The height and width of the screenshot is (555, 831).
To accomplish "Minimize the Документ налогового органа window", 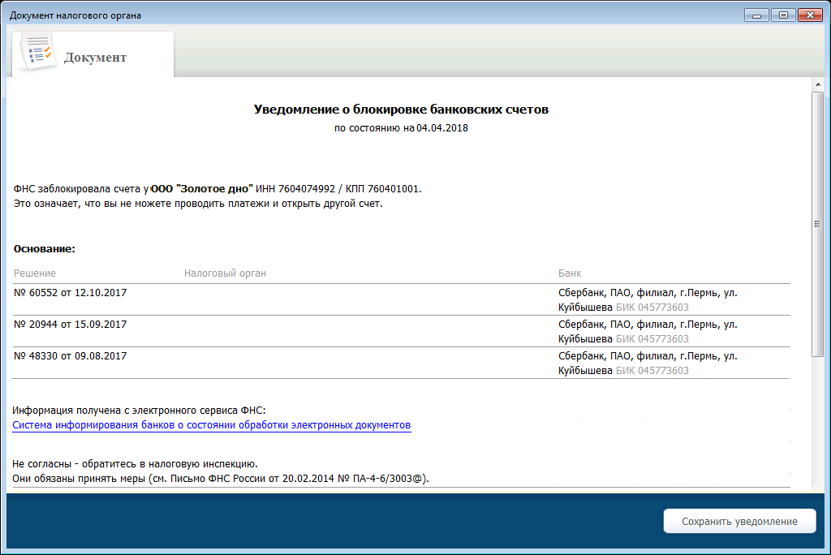I will point(756,15).
